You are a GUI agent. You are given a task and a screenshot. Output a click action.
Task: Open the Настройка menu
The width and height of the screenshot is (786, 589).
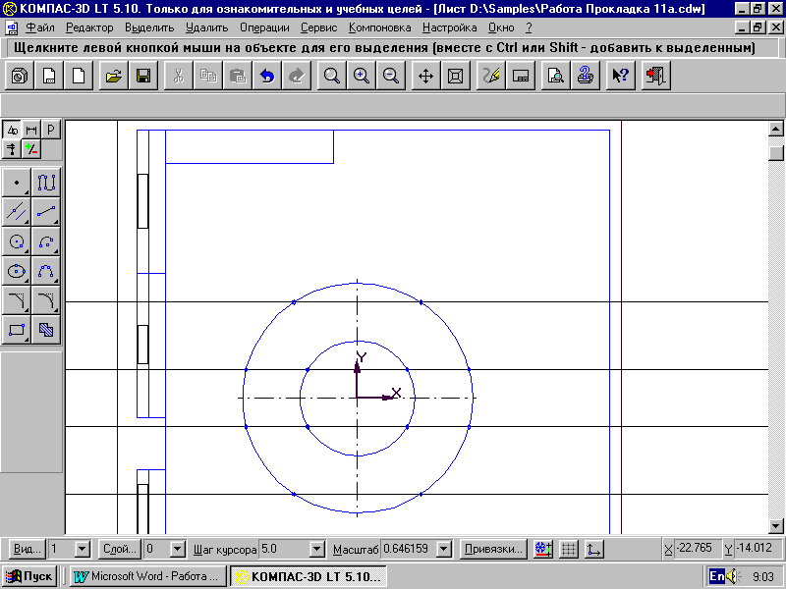(450, 27)
